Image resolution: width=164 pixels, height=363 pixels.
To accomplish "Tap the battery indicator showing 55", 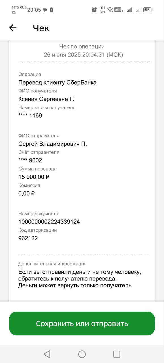I will [x=148, y=10].
